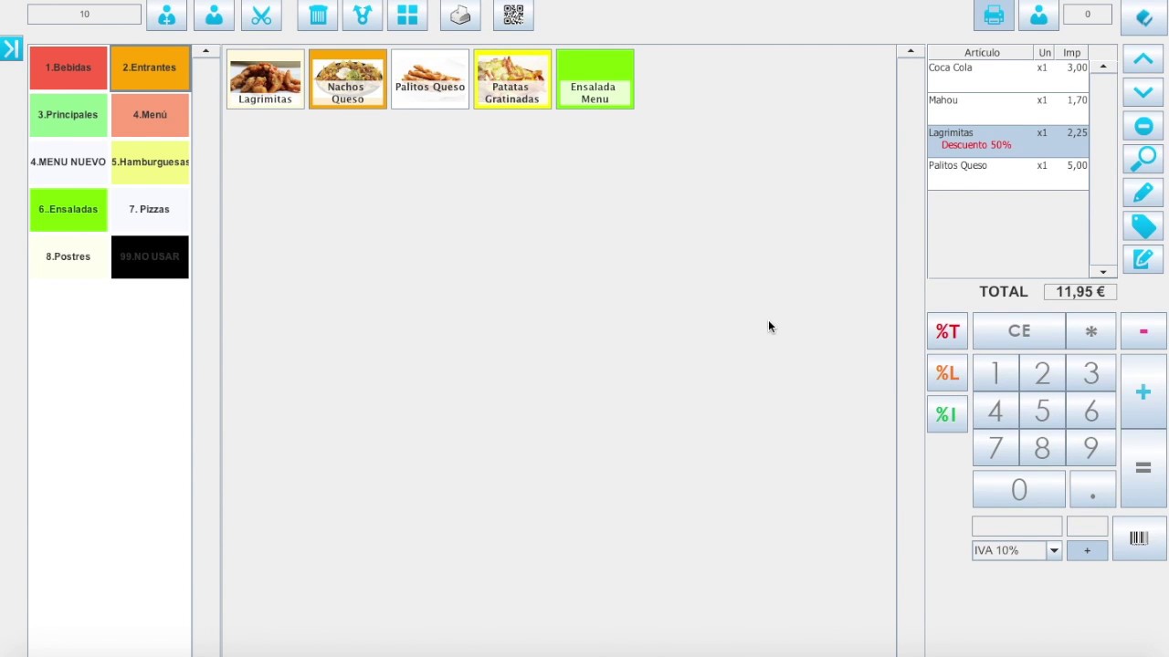Screen dimensions: 1169x657
Task: Click the %L line discount button
Action: [x=947, y=372]
